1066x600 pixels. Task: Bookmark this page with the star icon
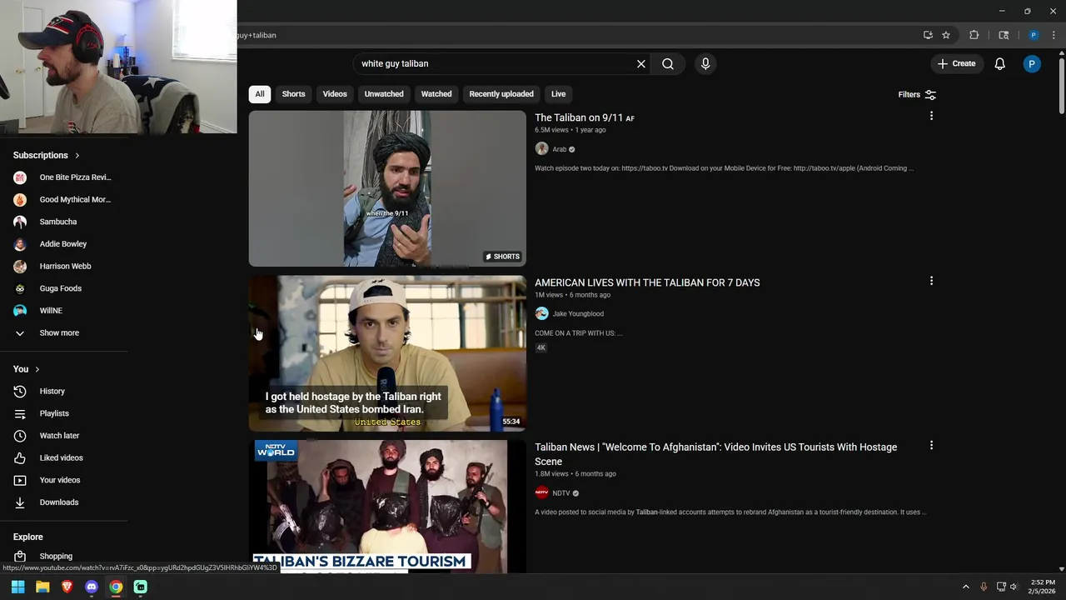[x=946, y=35]
